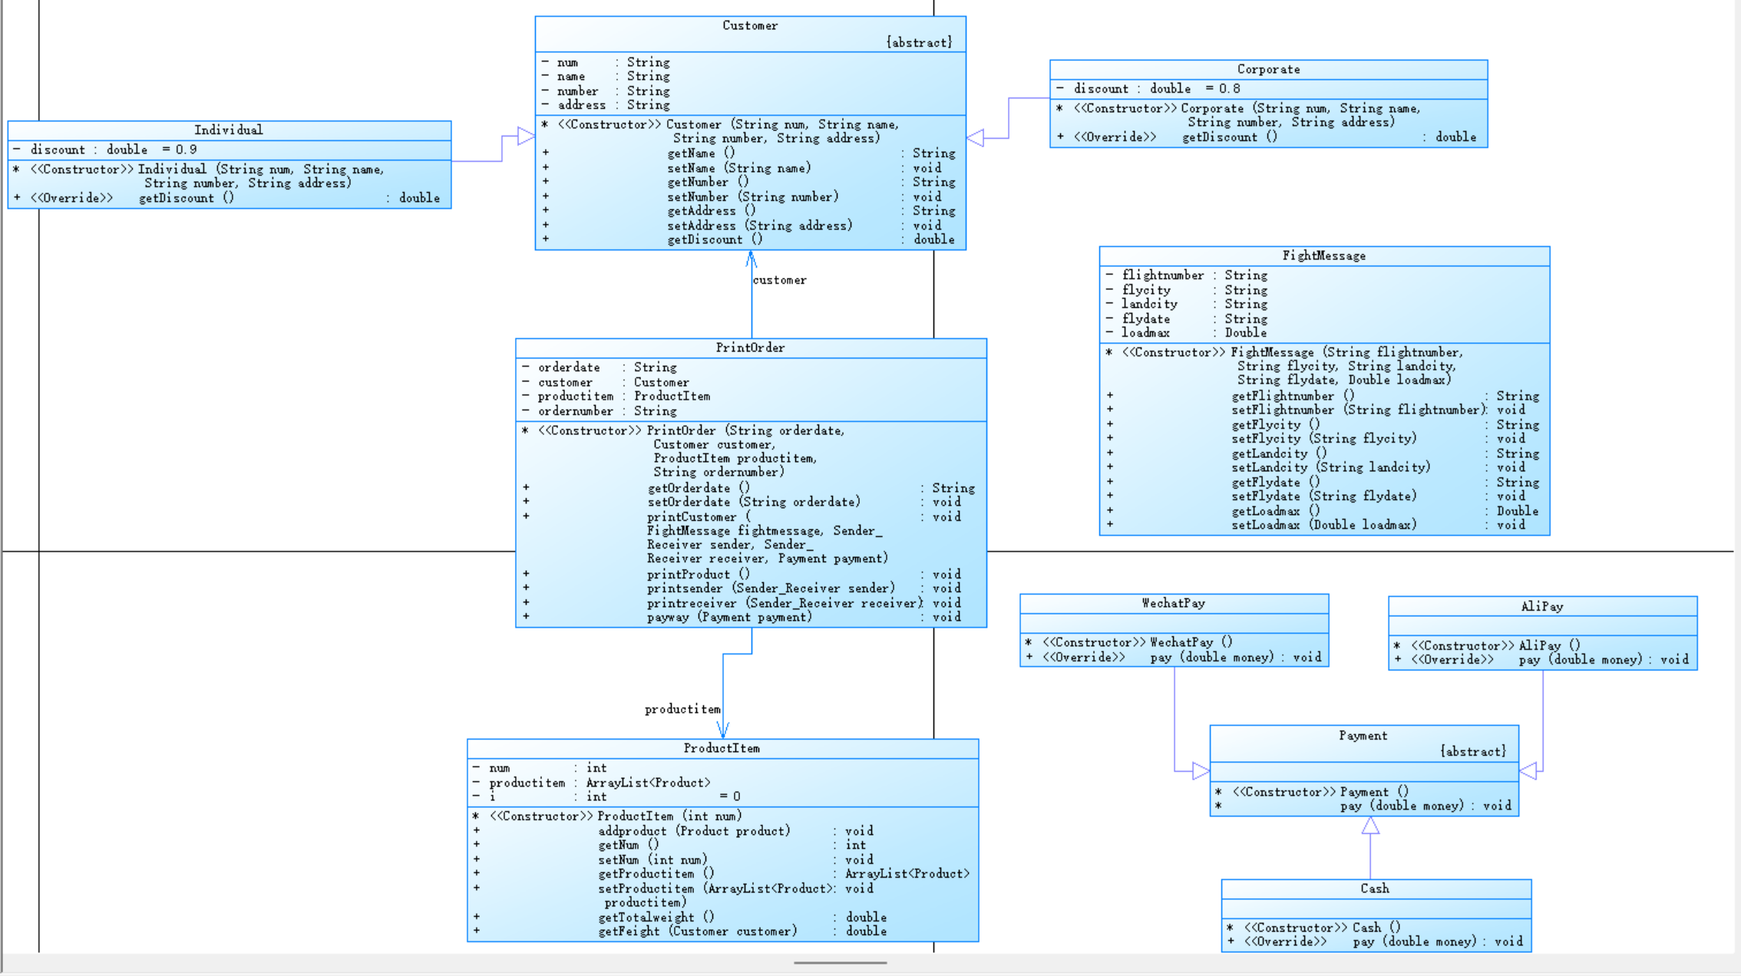Click the FightMessage class title
Image resolution: width=1741 pixels, height=976 pixels.
pos(1323,256)
